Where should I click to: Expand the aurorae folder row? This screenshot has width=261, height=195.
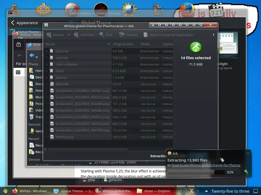[x=47, y=58]
